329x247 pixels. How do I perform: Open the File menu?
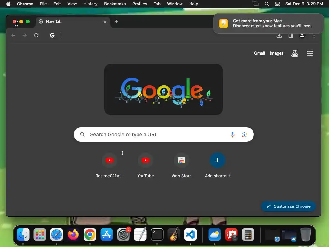tap(43, 4)
